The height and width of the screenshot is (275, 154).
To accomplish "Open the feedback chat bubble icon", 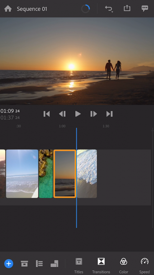I will (x=145, y=9).
